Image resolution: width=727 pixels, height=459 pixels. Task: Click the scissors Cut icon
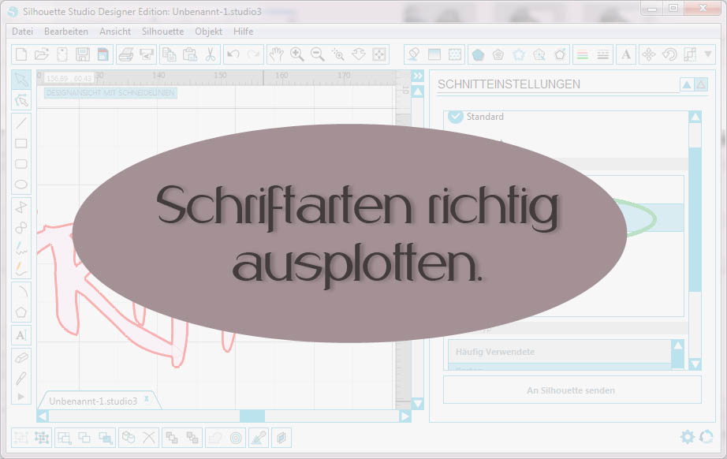pyautogui.click(x=210, y=54)
